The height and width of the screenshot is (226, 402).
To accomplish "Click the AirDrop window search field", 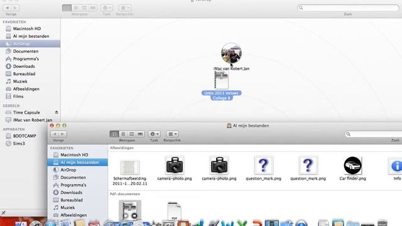I will pos(348,8).
